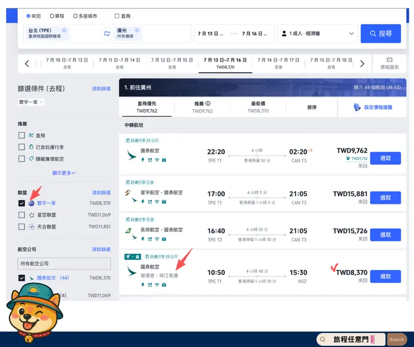Open the 排序 sort options

312,107
